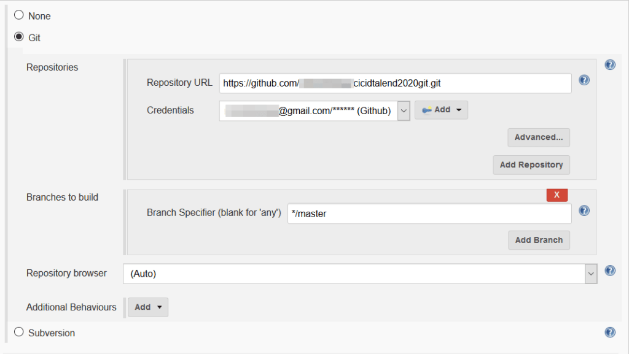The image size is (629, 354).
Task: Open help icon beside Branch Specifier
Action: click(584, 210)
